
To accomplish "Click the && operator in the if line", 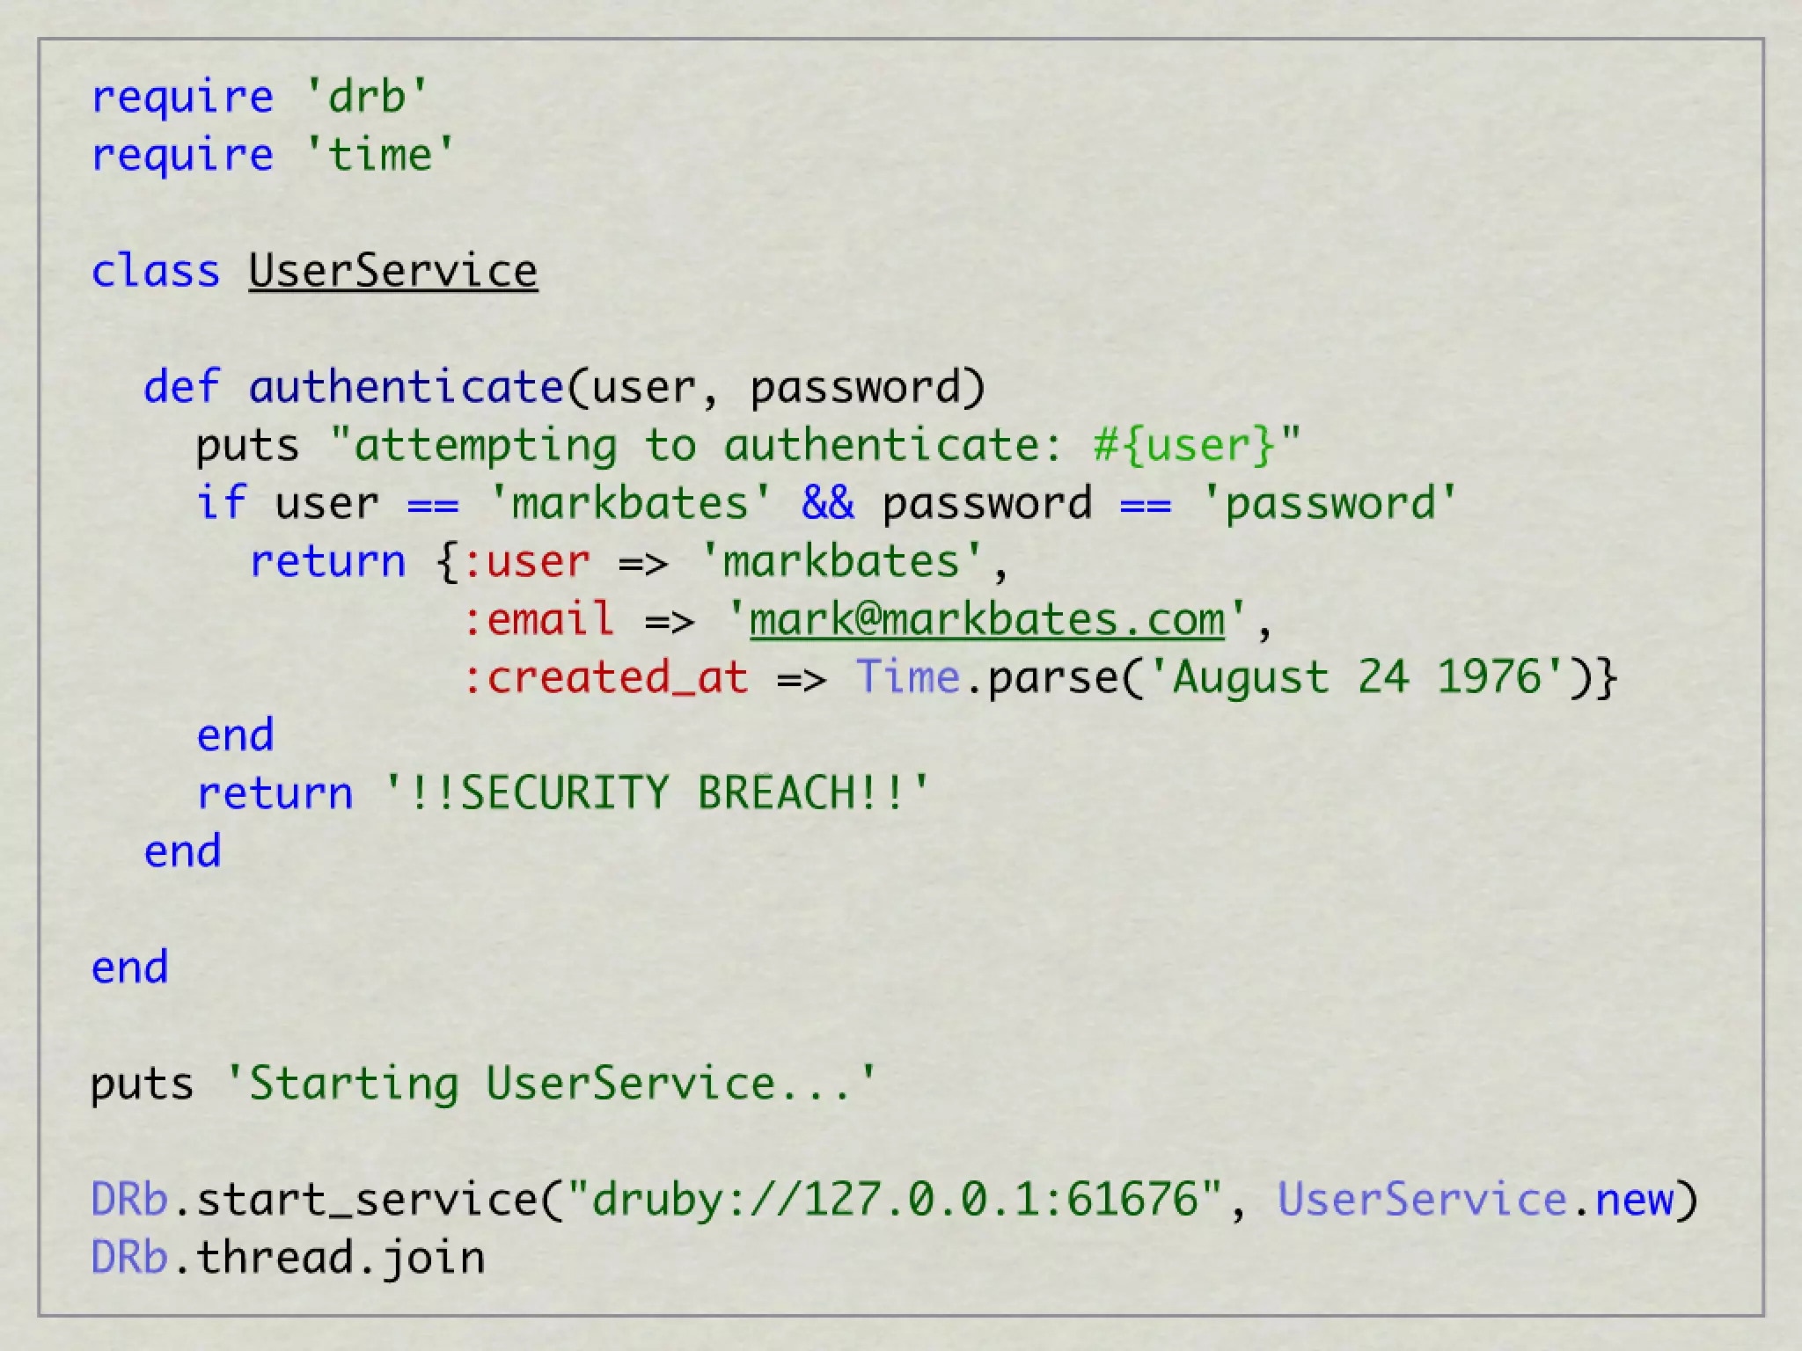I will coord(827,503).
